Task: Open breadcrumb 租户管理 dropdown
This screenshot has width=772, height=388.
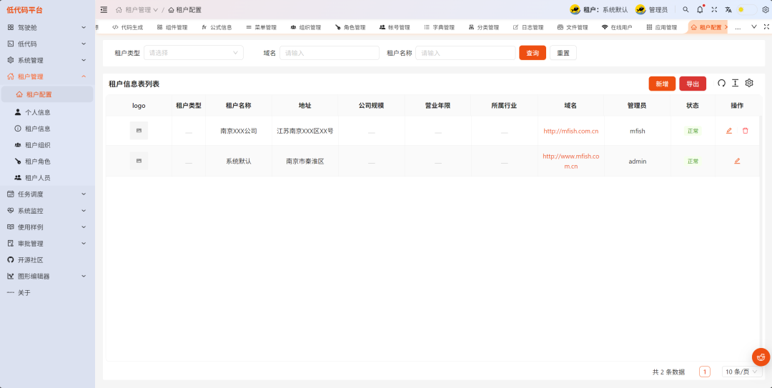Action: [x=137, y=10]
